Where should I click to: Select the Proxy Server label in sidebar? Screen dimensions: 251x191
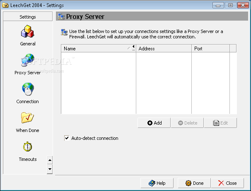tap(27, 73)
